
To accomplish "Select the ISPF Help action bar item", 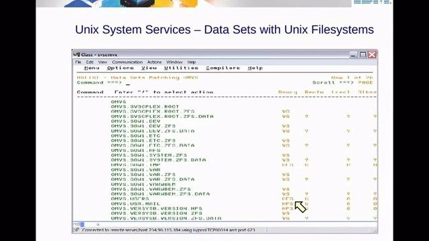I will coord(255,68).
